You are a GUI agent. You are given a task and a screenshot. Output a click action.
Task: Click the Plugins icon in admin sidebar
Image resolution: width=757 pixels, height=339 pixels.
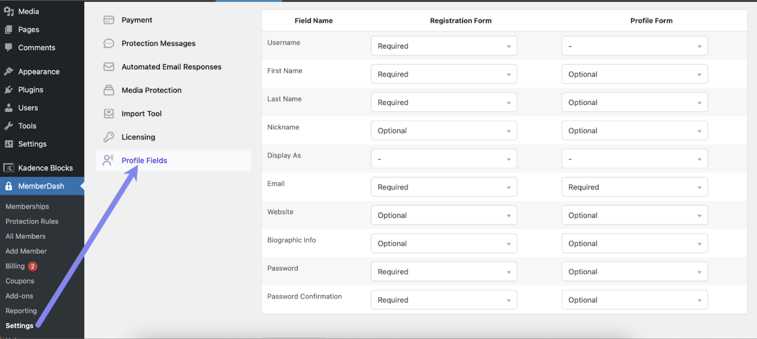tap(9, 90)
